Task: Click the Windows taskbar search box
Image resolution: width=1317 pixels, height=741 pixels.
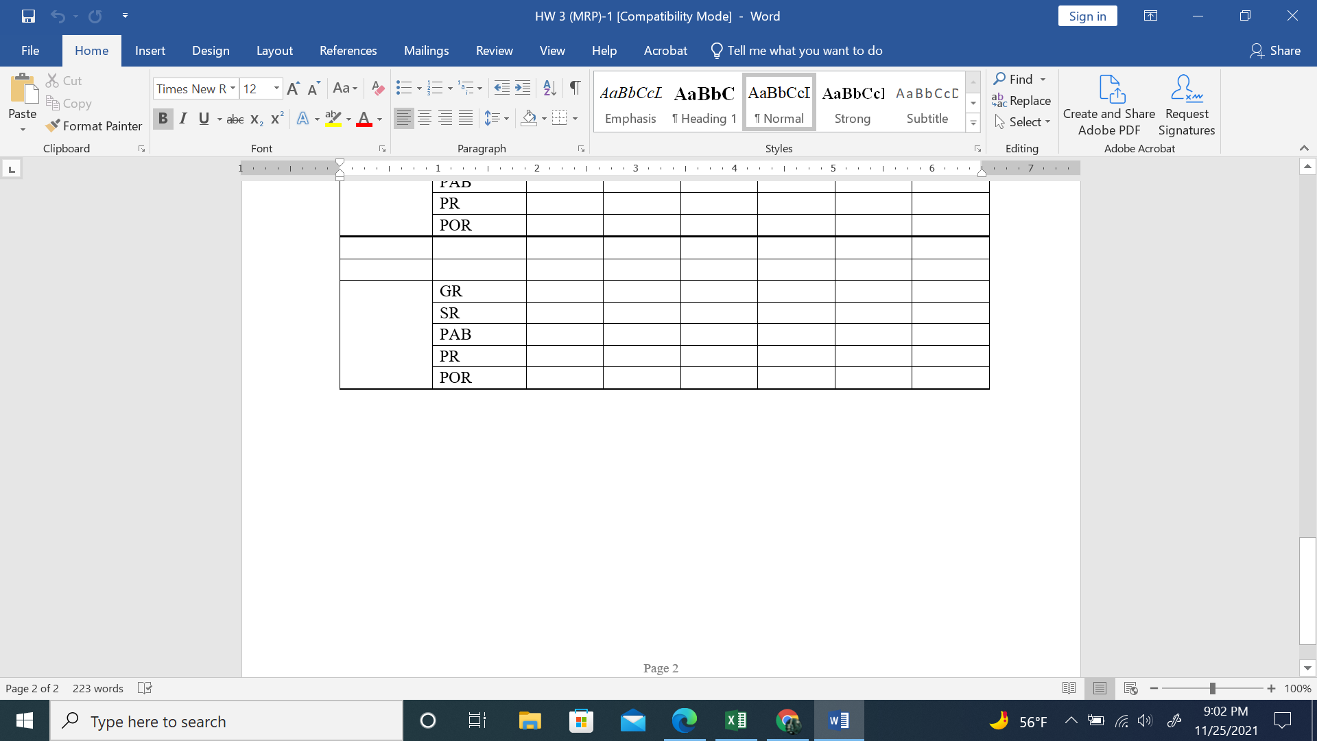Action: pos(226,721)
